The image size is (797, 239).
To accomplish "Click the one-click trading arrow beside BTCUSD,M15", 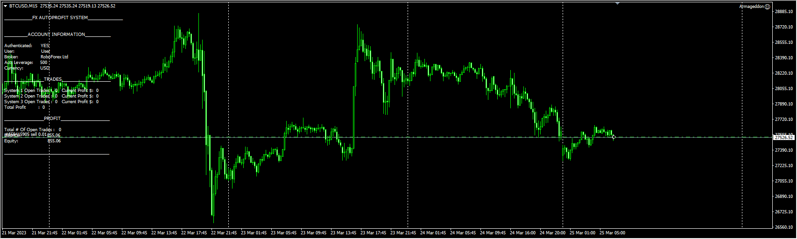I will (x=6, y=6).
